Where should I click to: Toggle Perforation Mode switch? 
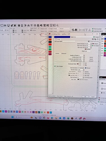pos(77,64)
